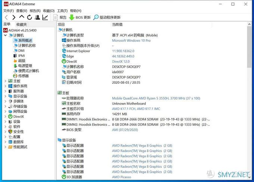Viewport: 254px width, 182px height.
Task: Refresh the view with the circular arrow icon
Action: click(x=30, y=17)
